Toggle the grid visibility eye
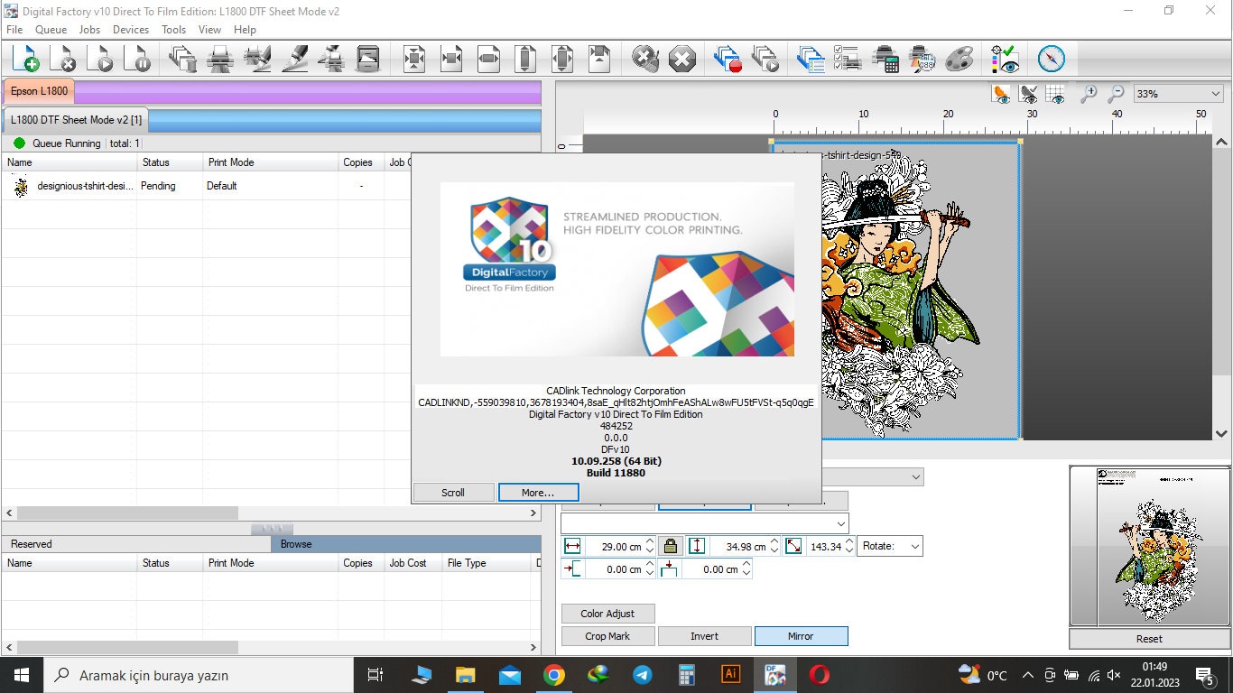 [1056, 94]
